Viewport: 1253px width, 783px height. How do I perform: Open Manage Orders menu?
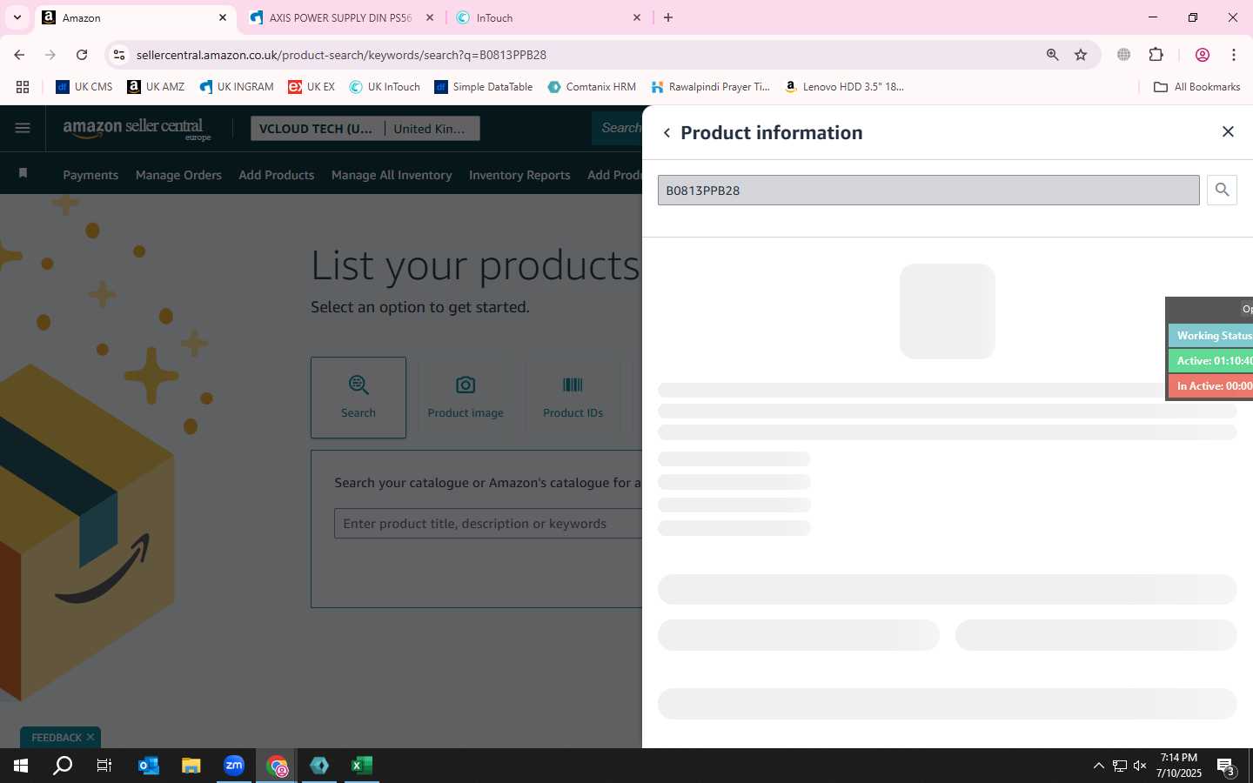click(178, 175)
